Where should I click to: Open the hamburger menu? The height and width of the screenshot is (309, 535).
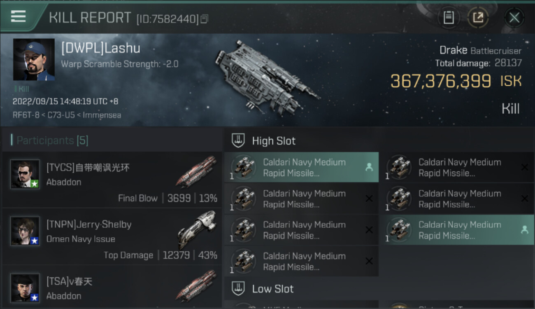click(x=19, y=16)
